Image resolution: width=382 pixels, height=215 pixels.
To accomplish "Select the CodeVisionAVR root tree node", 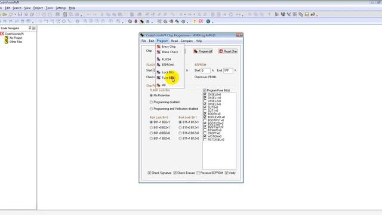I will [x=14, y=34].
